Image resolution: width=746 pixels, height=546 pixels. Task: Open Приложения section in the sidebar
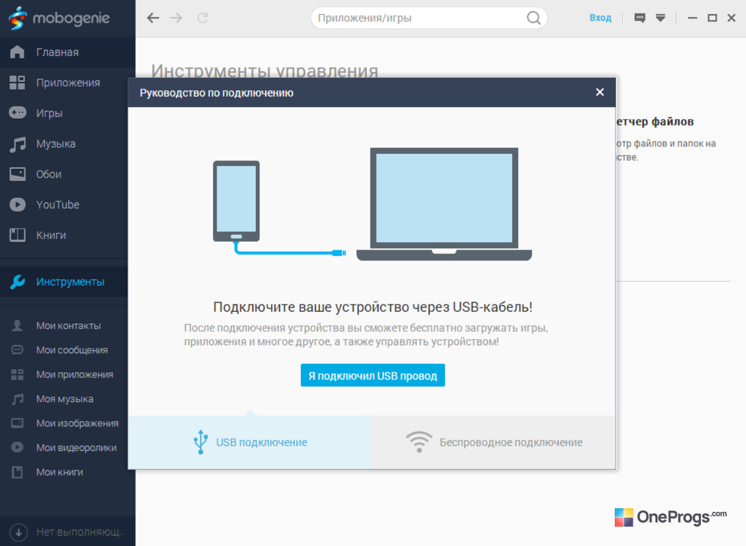67,82
